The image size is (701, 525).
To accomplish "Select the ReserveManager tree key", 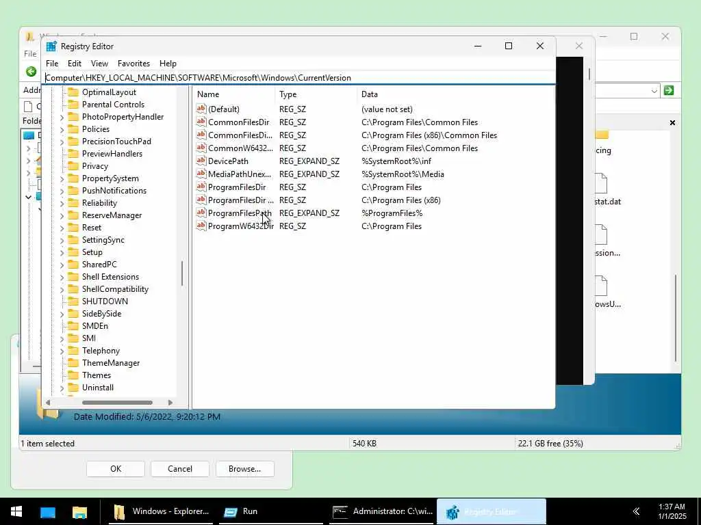I will pyautogui.click(x=112, y=215).
